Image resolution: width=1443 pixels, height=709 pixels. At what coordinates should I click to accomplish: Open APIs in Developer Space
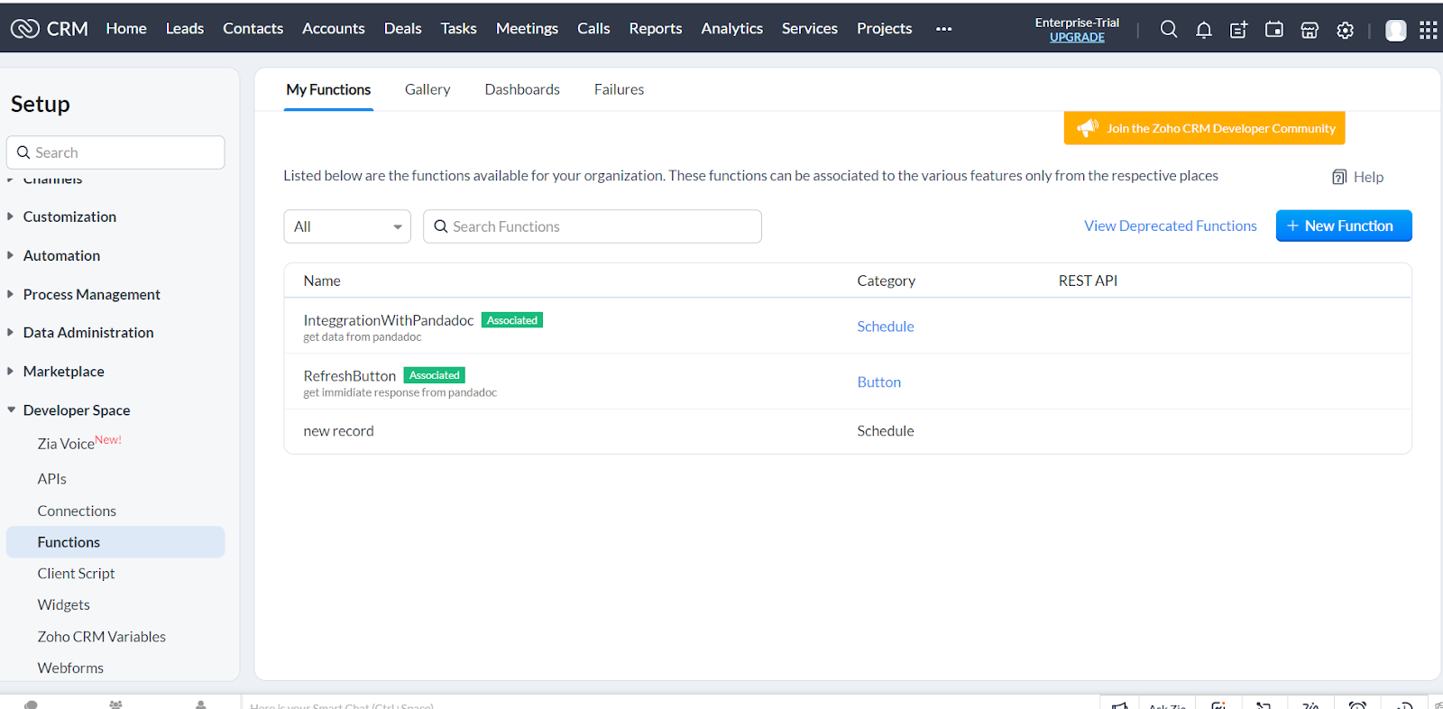click(52, 479)
